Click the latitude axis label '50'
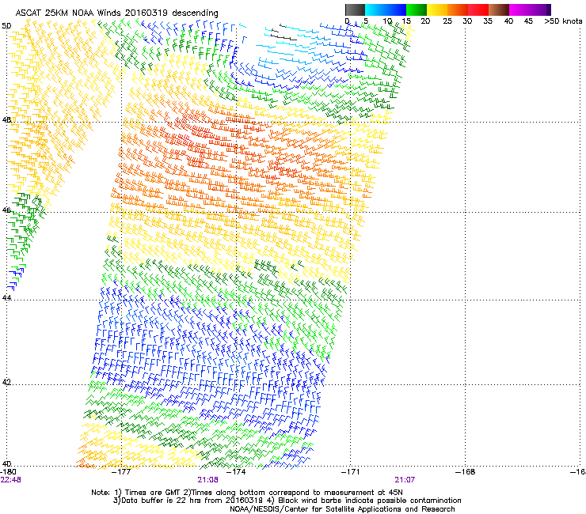 pyautogui.click(x=6, y=26)
